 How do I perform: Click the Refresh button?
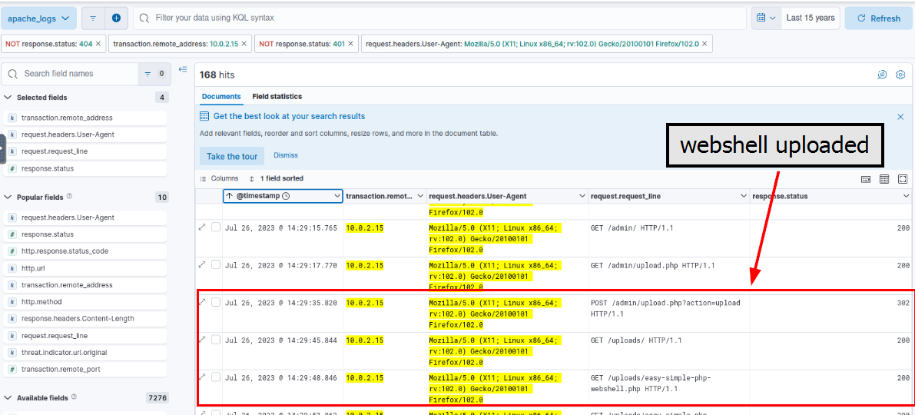pos(878,18)
